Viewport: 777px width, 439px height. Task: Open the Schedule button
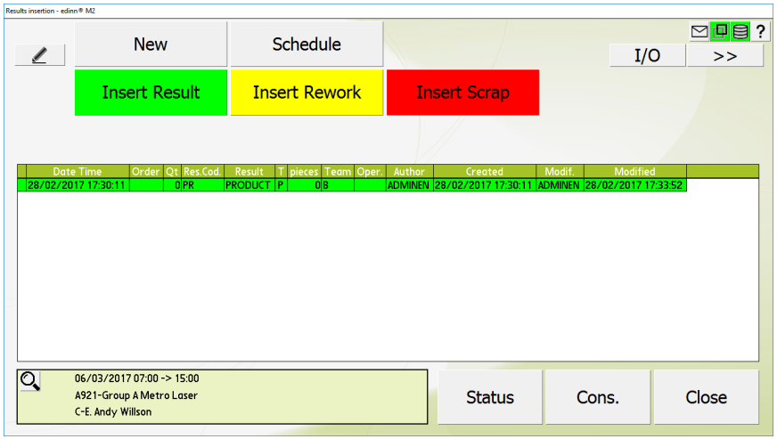307,45
